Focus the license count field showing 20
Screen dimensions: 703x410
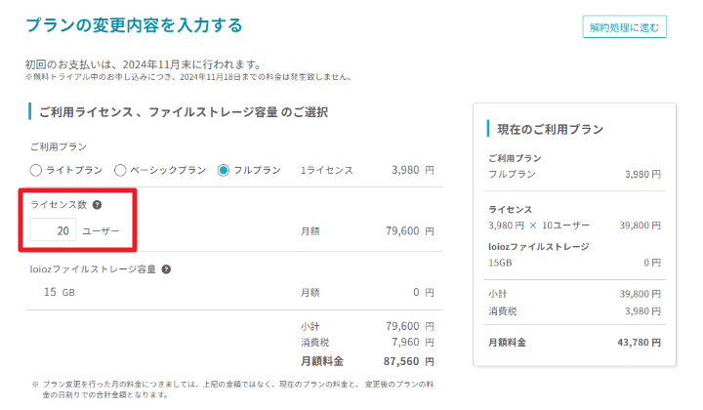click(x=53, y=230)
